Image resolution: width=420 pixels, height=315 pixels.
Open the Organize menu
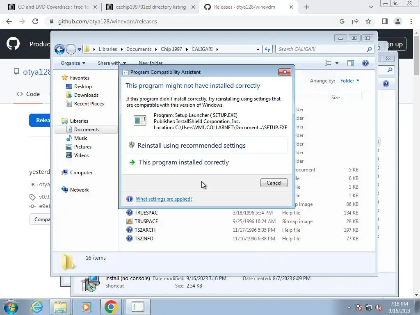73,63
